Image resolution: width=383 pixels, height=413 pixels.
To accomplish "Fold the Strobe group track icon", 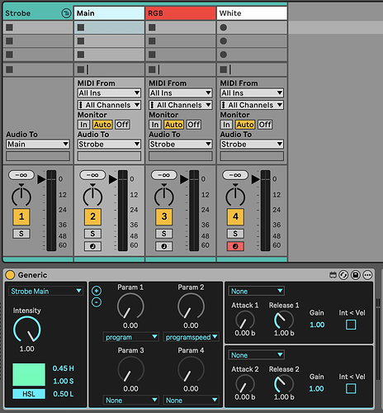I will [66, 13].
